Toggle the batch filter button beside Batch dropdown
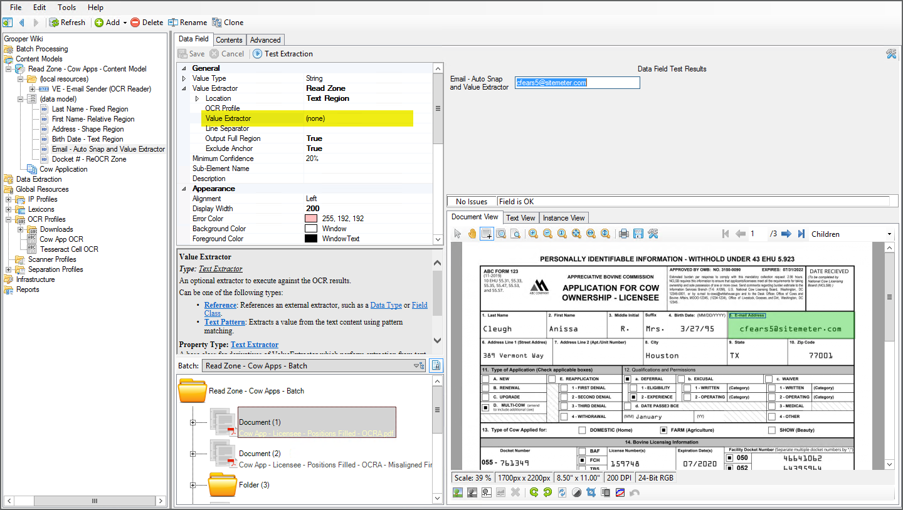The height and width of the screenshot is (510, 903). click(x=436, y=366)
